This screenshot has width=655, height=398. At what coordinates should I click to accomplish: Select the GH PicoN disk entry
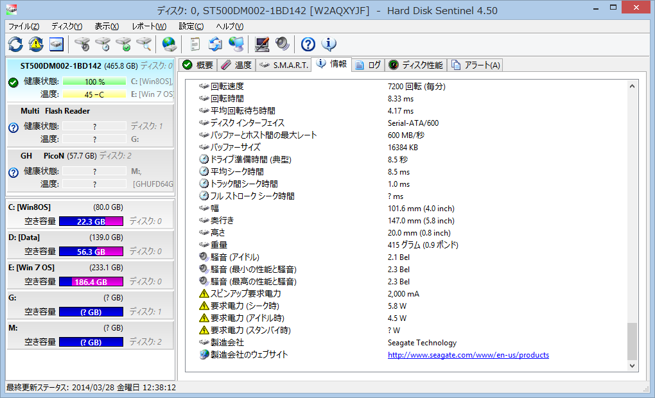[91, 170]
